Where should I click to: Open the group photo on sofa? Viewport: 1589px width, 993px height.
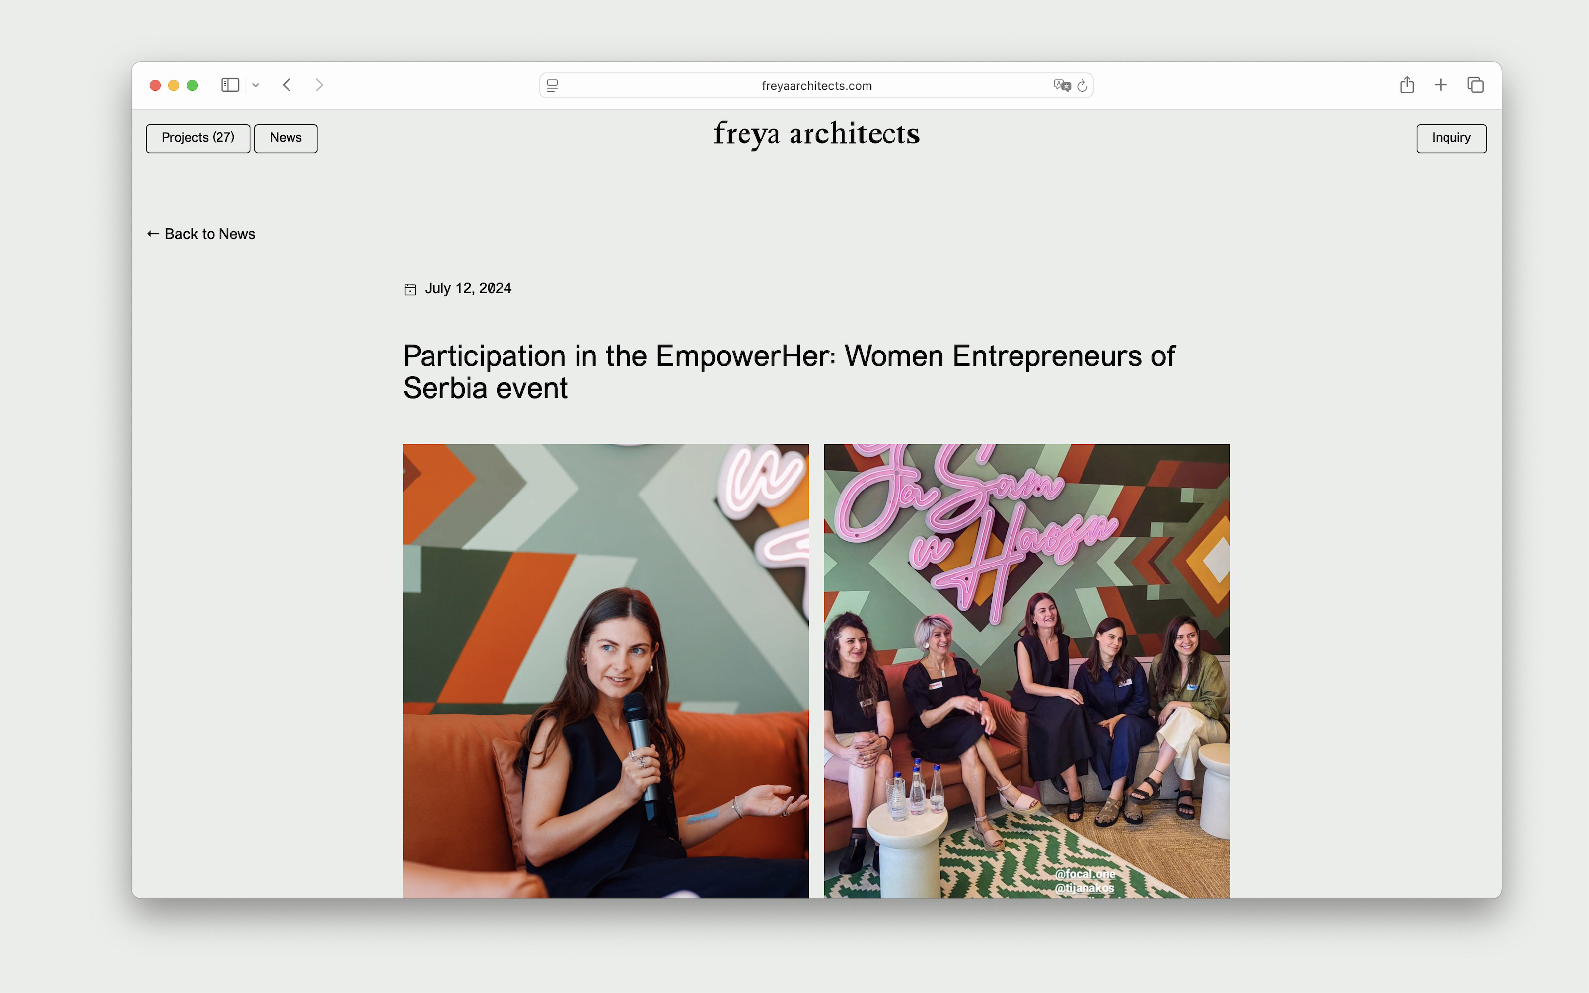(x=1026, y=670)
